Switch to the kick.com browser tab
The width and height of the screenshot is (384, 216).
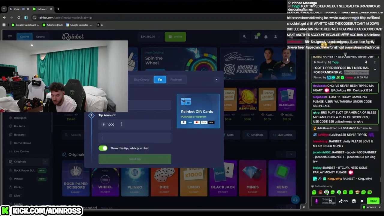42,9
